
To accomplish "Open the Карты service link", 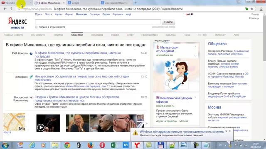I will tap(58, 14).
